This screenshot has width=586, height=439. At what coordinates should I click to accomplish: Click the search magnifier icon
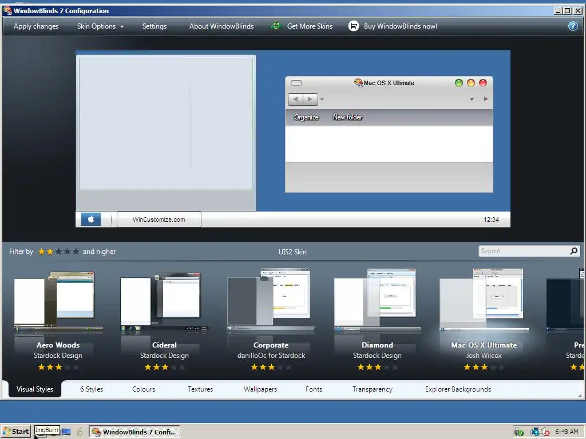point(573,251)
